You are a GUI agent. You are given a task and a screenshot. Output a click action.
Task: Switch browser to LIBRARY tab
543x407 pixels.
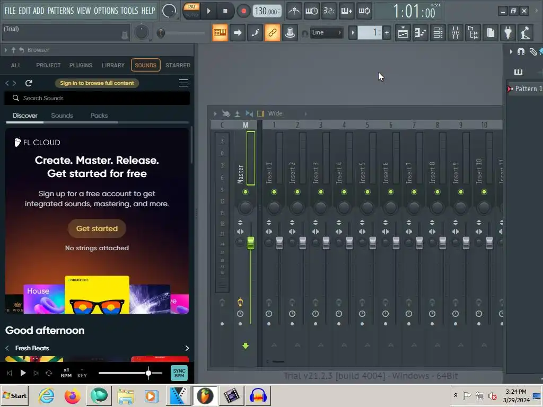click(113, 65)
